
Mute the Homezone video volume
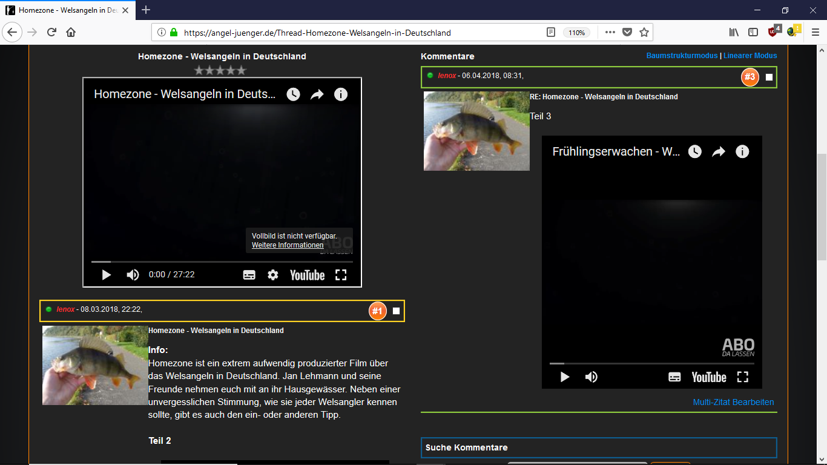[133, 275]
